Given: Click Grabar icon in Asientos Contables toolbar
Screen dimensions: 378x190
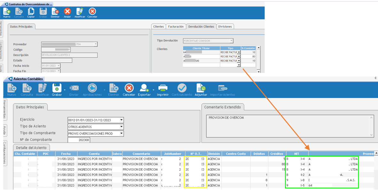Looking at the screenshot, I should pyautogui.click(x=57, y=88).
